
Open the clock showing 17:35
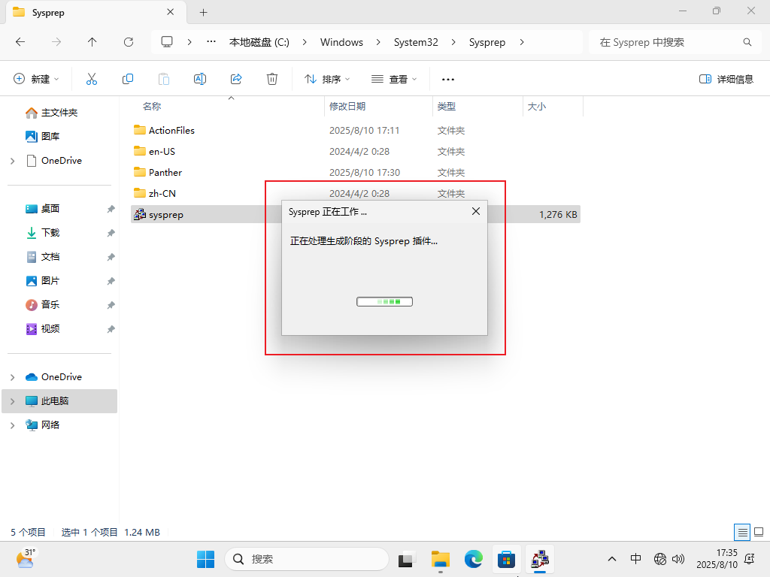point(717,559)
